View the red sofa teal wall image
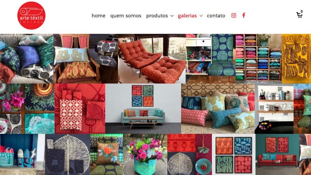The width and height of the screenshot is (311, 175). pyautogui.click(x=277, y=154)
